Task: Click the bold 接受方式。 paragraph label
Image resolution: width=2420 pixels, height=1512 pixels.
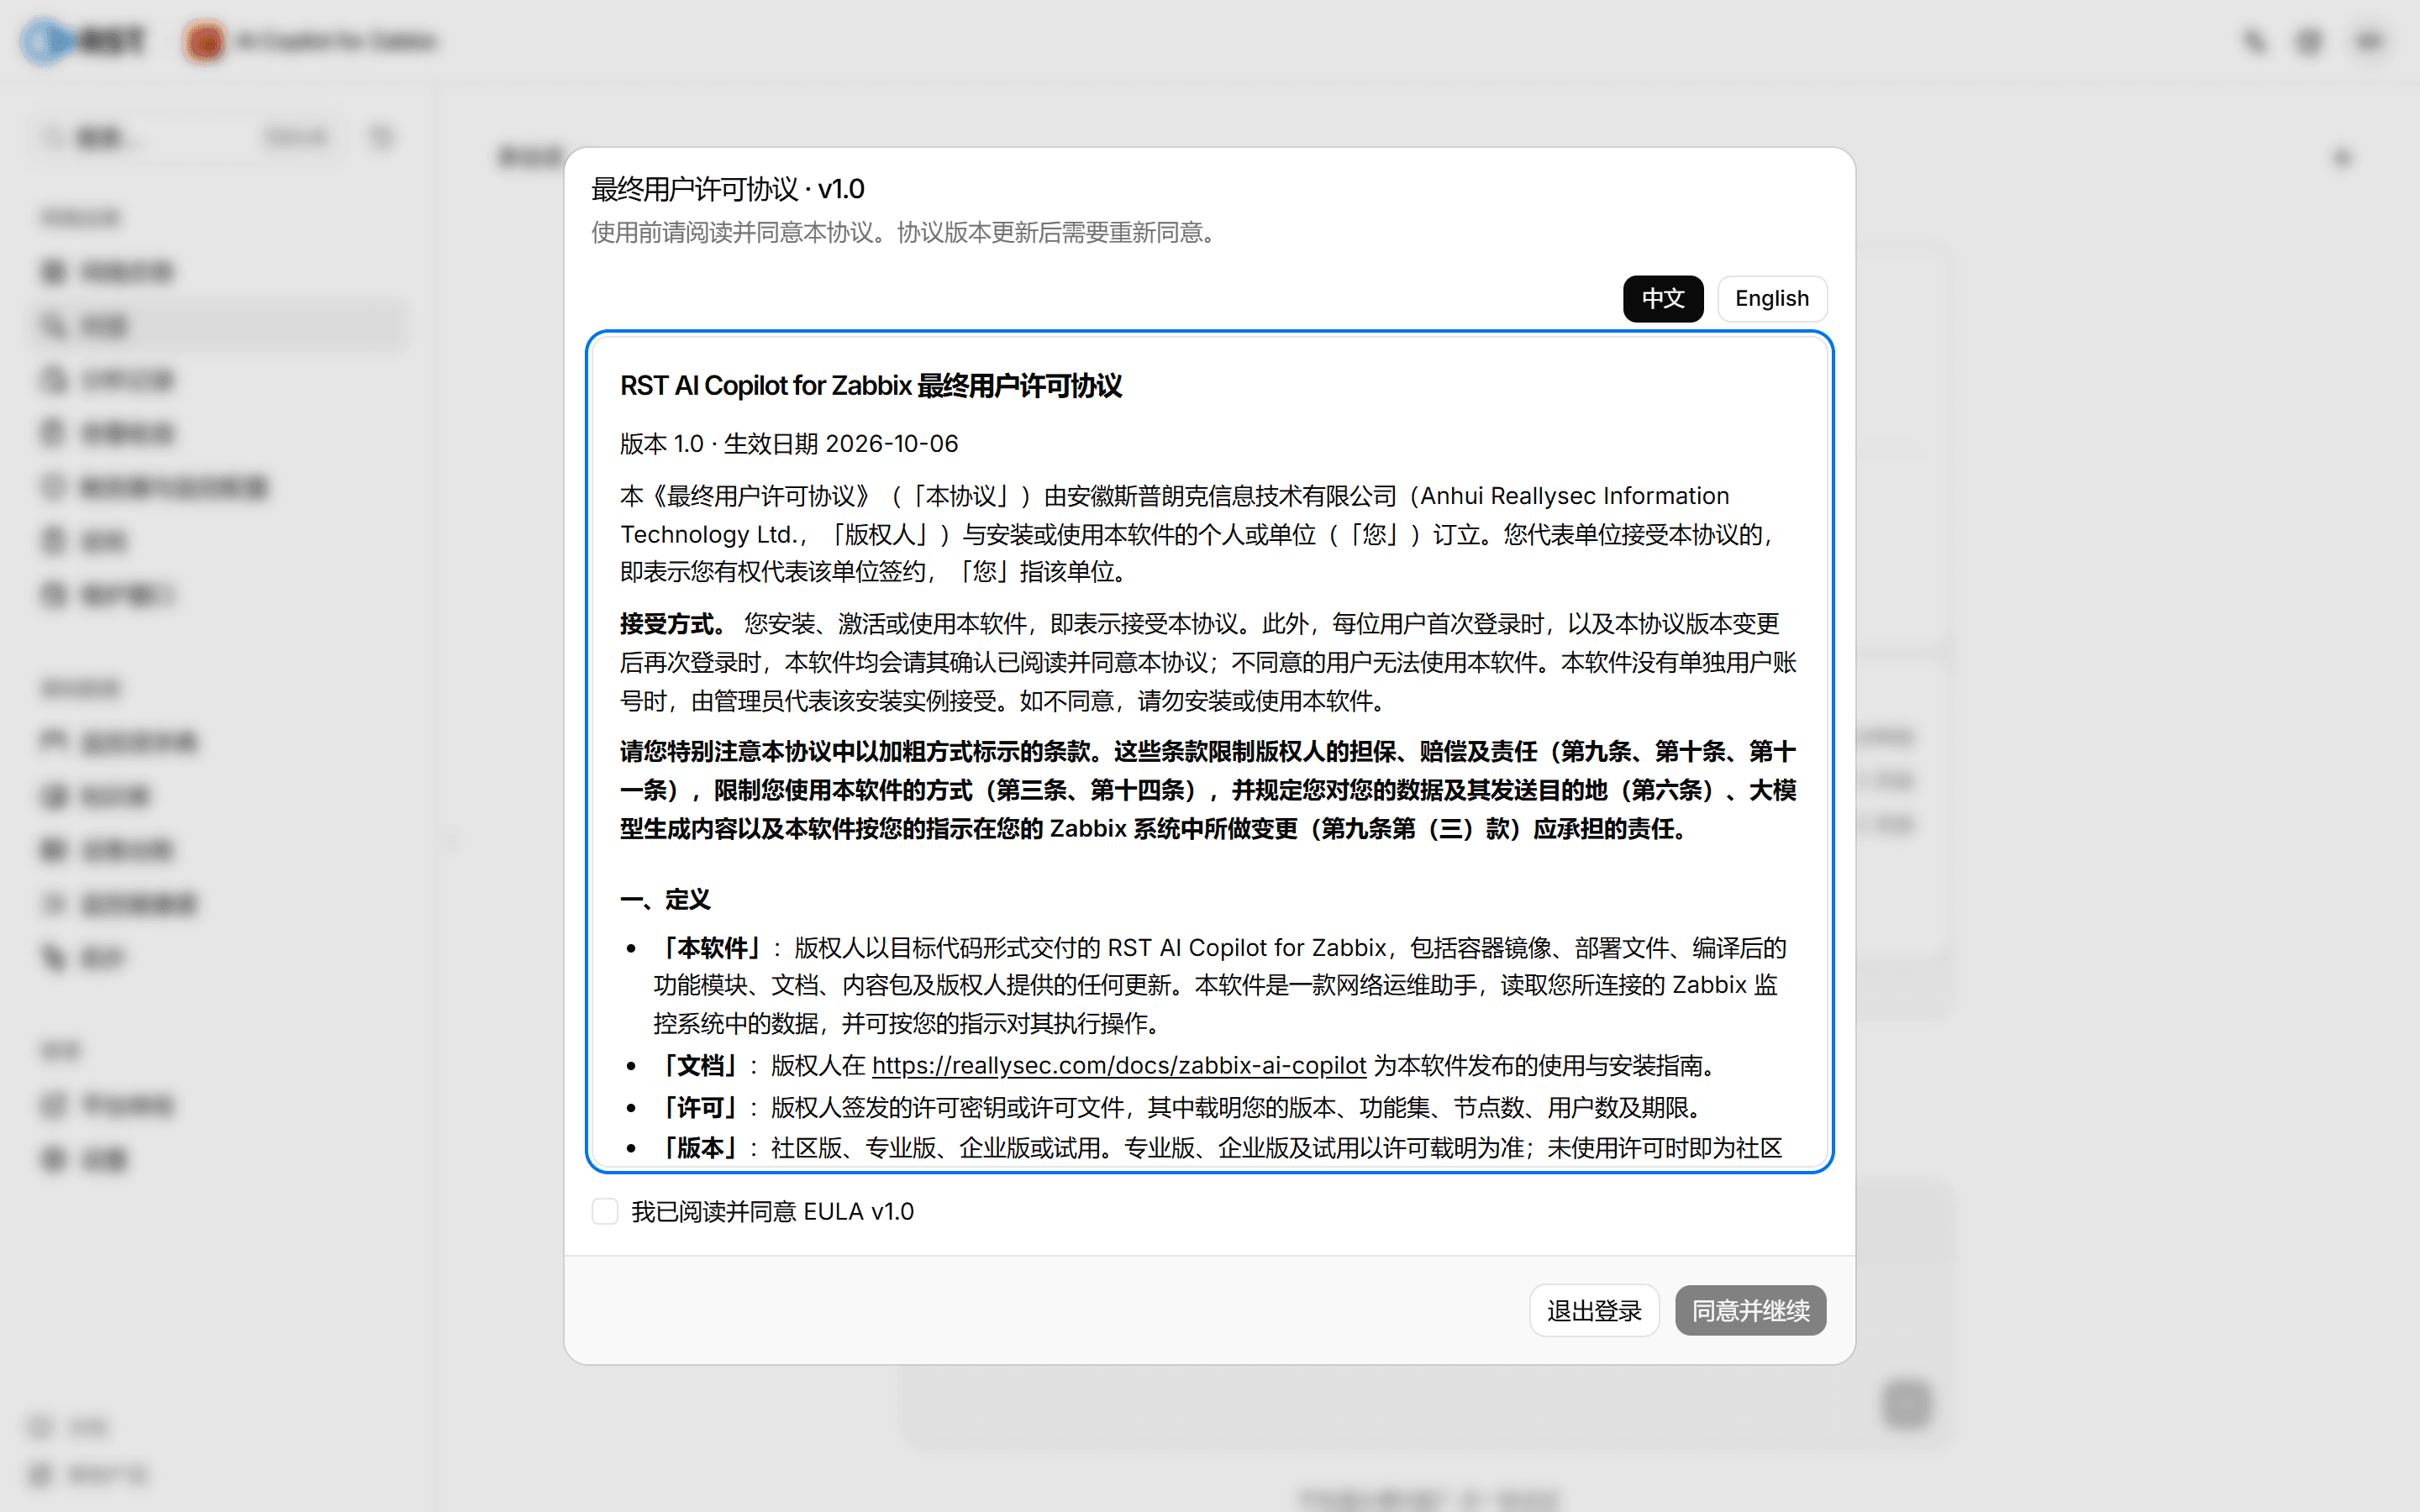Action: coord(673,624)
